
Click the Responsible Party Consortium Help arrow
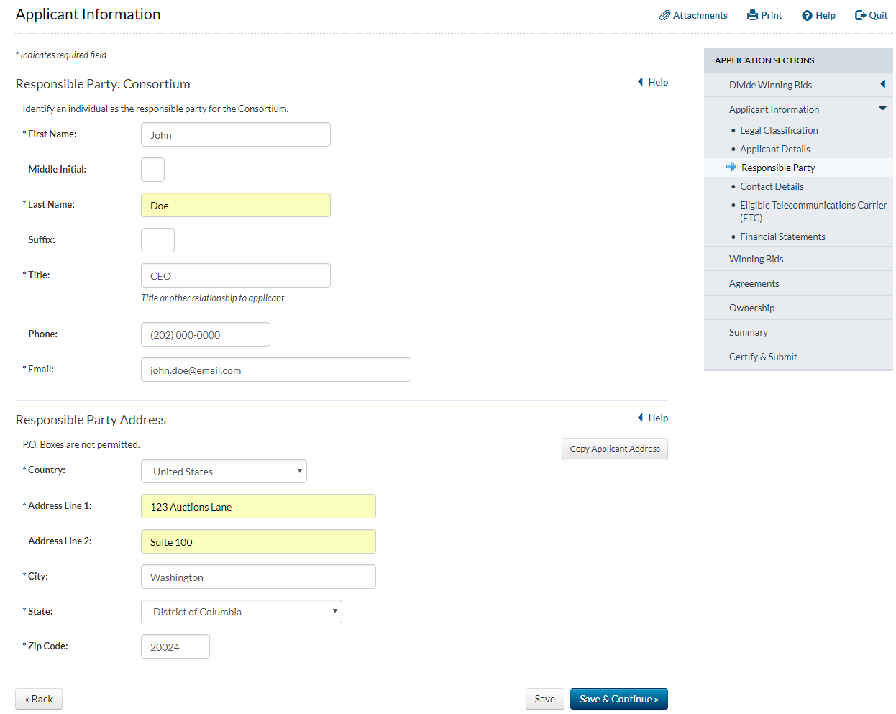(640, 82)
